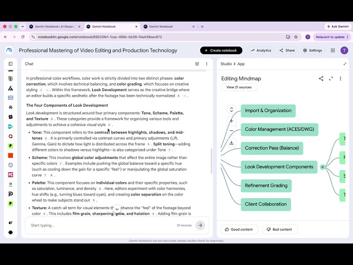
Task: Zoom in on the mindmap
Action: (232, 121)
